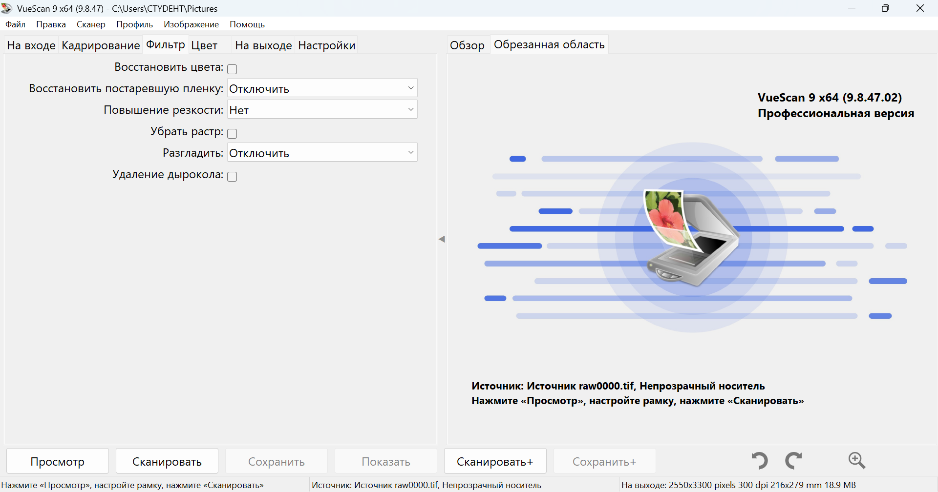The image size is (938, 492).
Task: Click the VueScan app icon in the title bar
Action: pos(7,8)
